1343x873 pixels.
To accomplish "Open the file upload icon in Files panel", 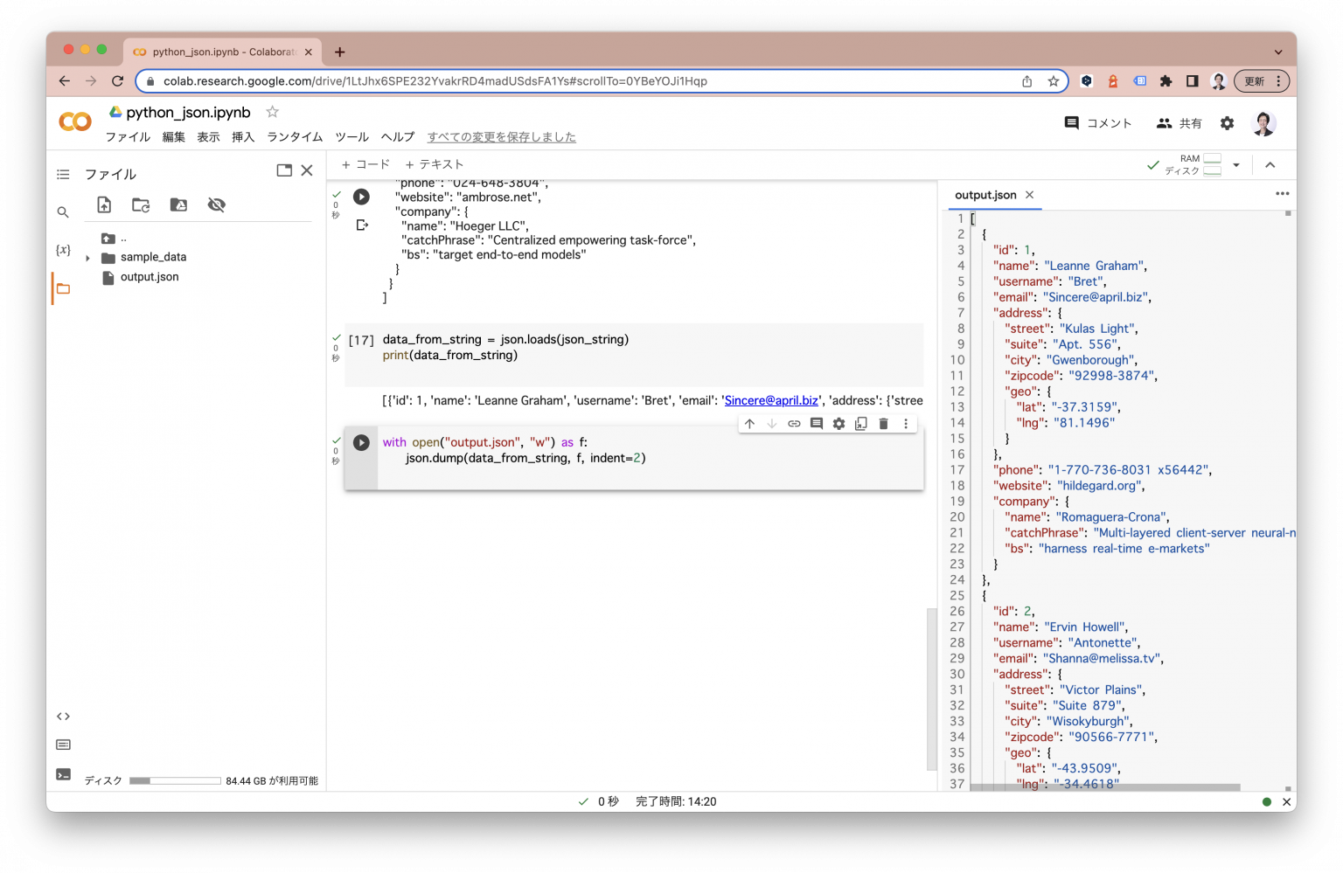I will (x=104, y=204).
